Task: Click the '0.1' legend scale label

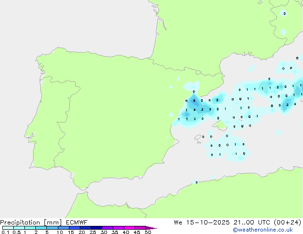Action: (x=5, y=232)
